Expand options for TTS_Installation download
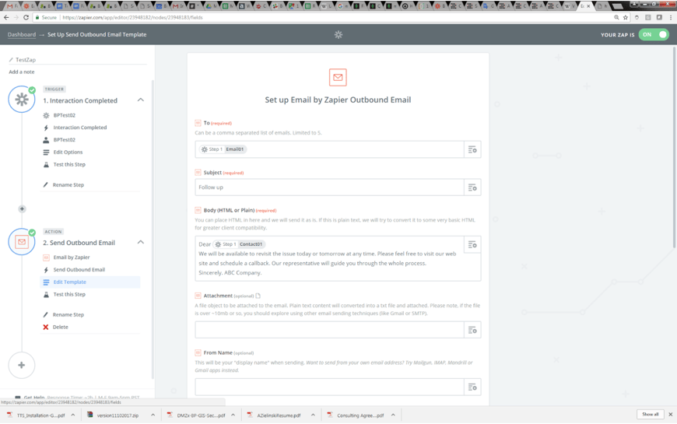Viewport: 677px width, 424px height. (x=73, y=415)
